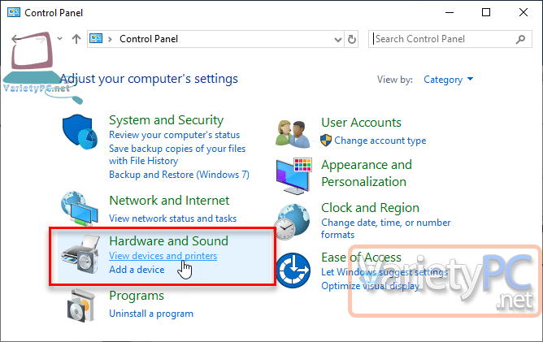543x342 pixels.
Task: Open Backup and Restore (Windows 7)
Action: click(x=179, y=175)
